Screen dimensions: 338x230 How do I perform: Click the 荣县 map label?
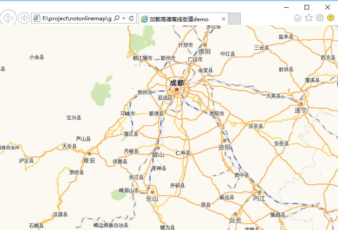205,205
